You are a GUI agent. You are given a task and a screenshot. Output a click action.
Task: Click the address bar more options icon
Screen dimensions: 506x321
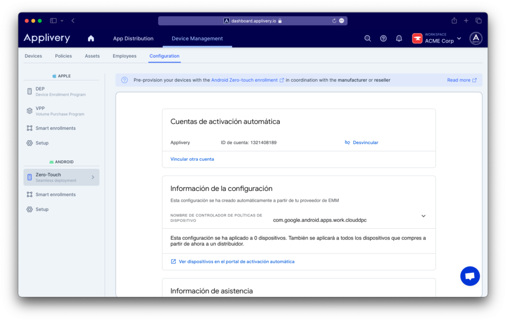[342, 21]
